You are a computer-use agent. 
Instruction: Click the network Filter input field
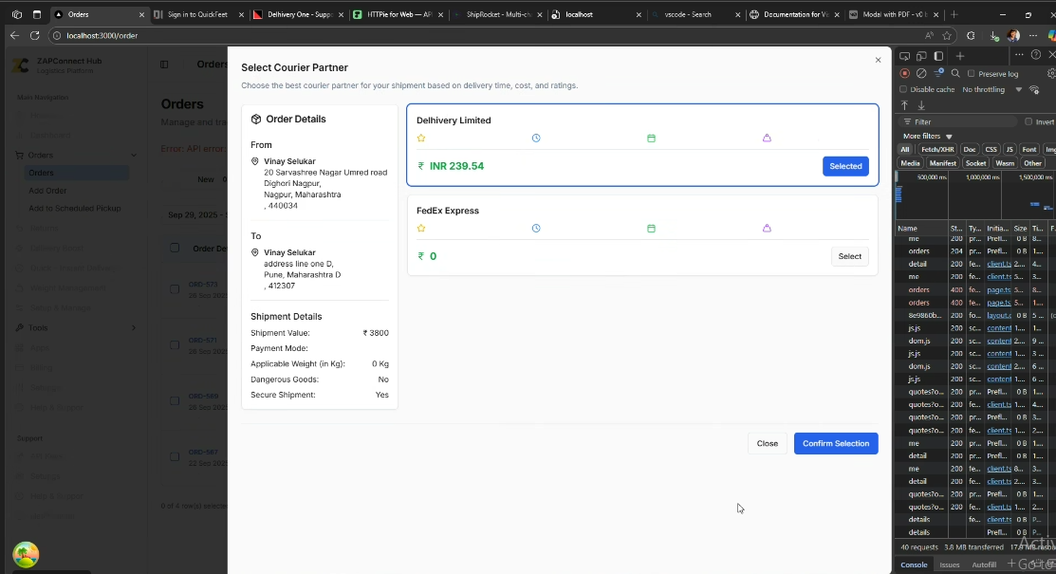(958, 121)
